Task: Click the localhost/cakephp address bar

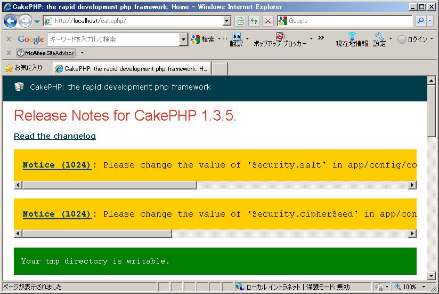Action: [133, 21]
